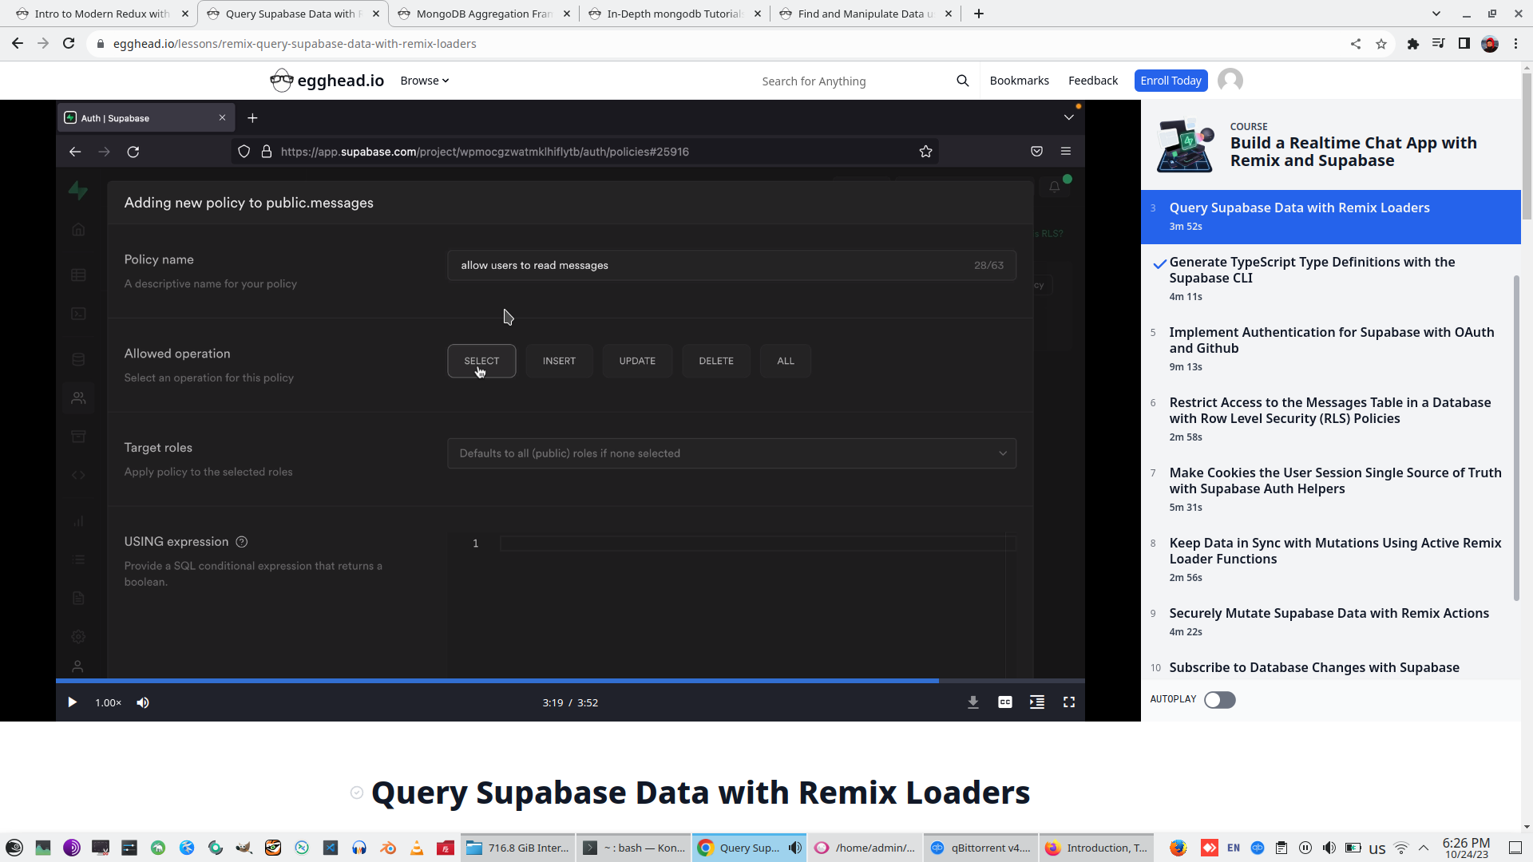Screen dimensions: 1533x862
Task: Open the Feedback link
Action: tap(1092, 81)
